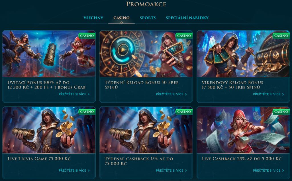
Task: Switch to the Všechny tab
Action: pos(93,18)
